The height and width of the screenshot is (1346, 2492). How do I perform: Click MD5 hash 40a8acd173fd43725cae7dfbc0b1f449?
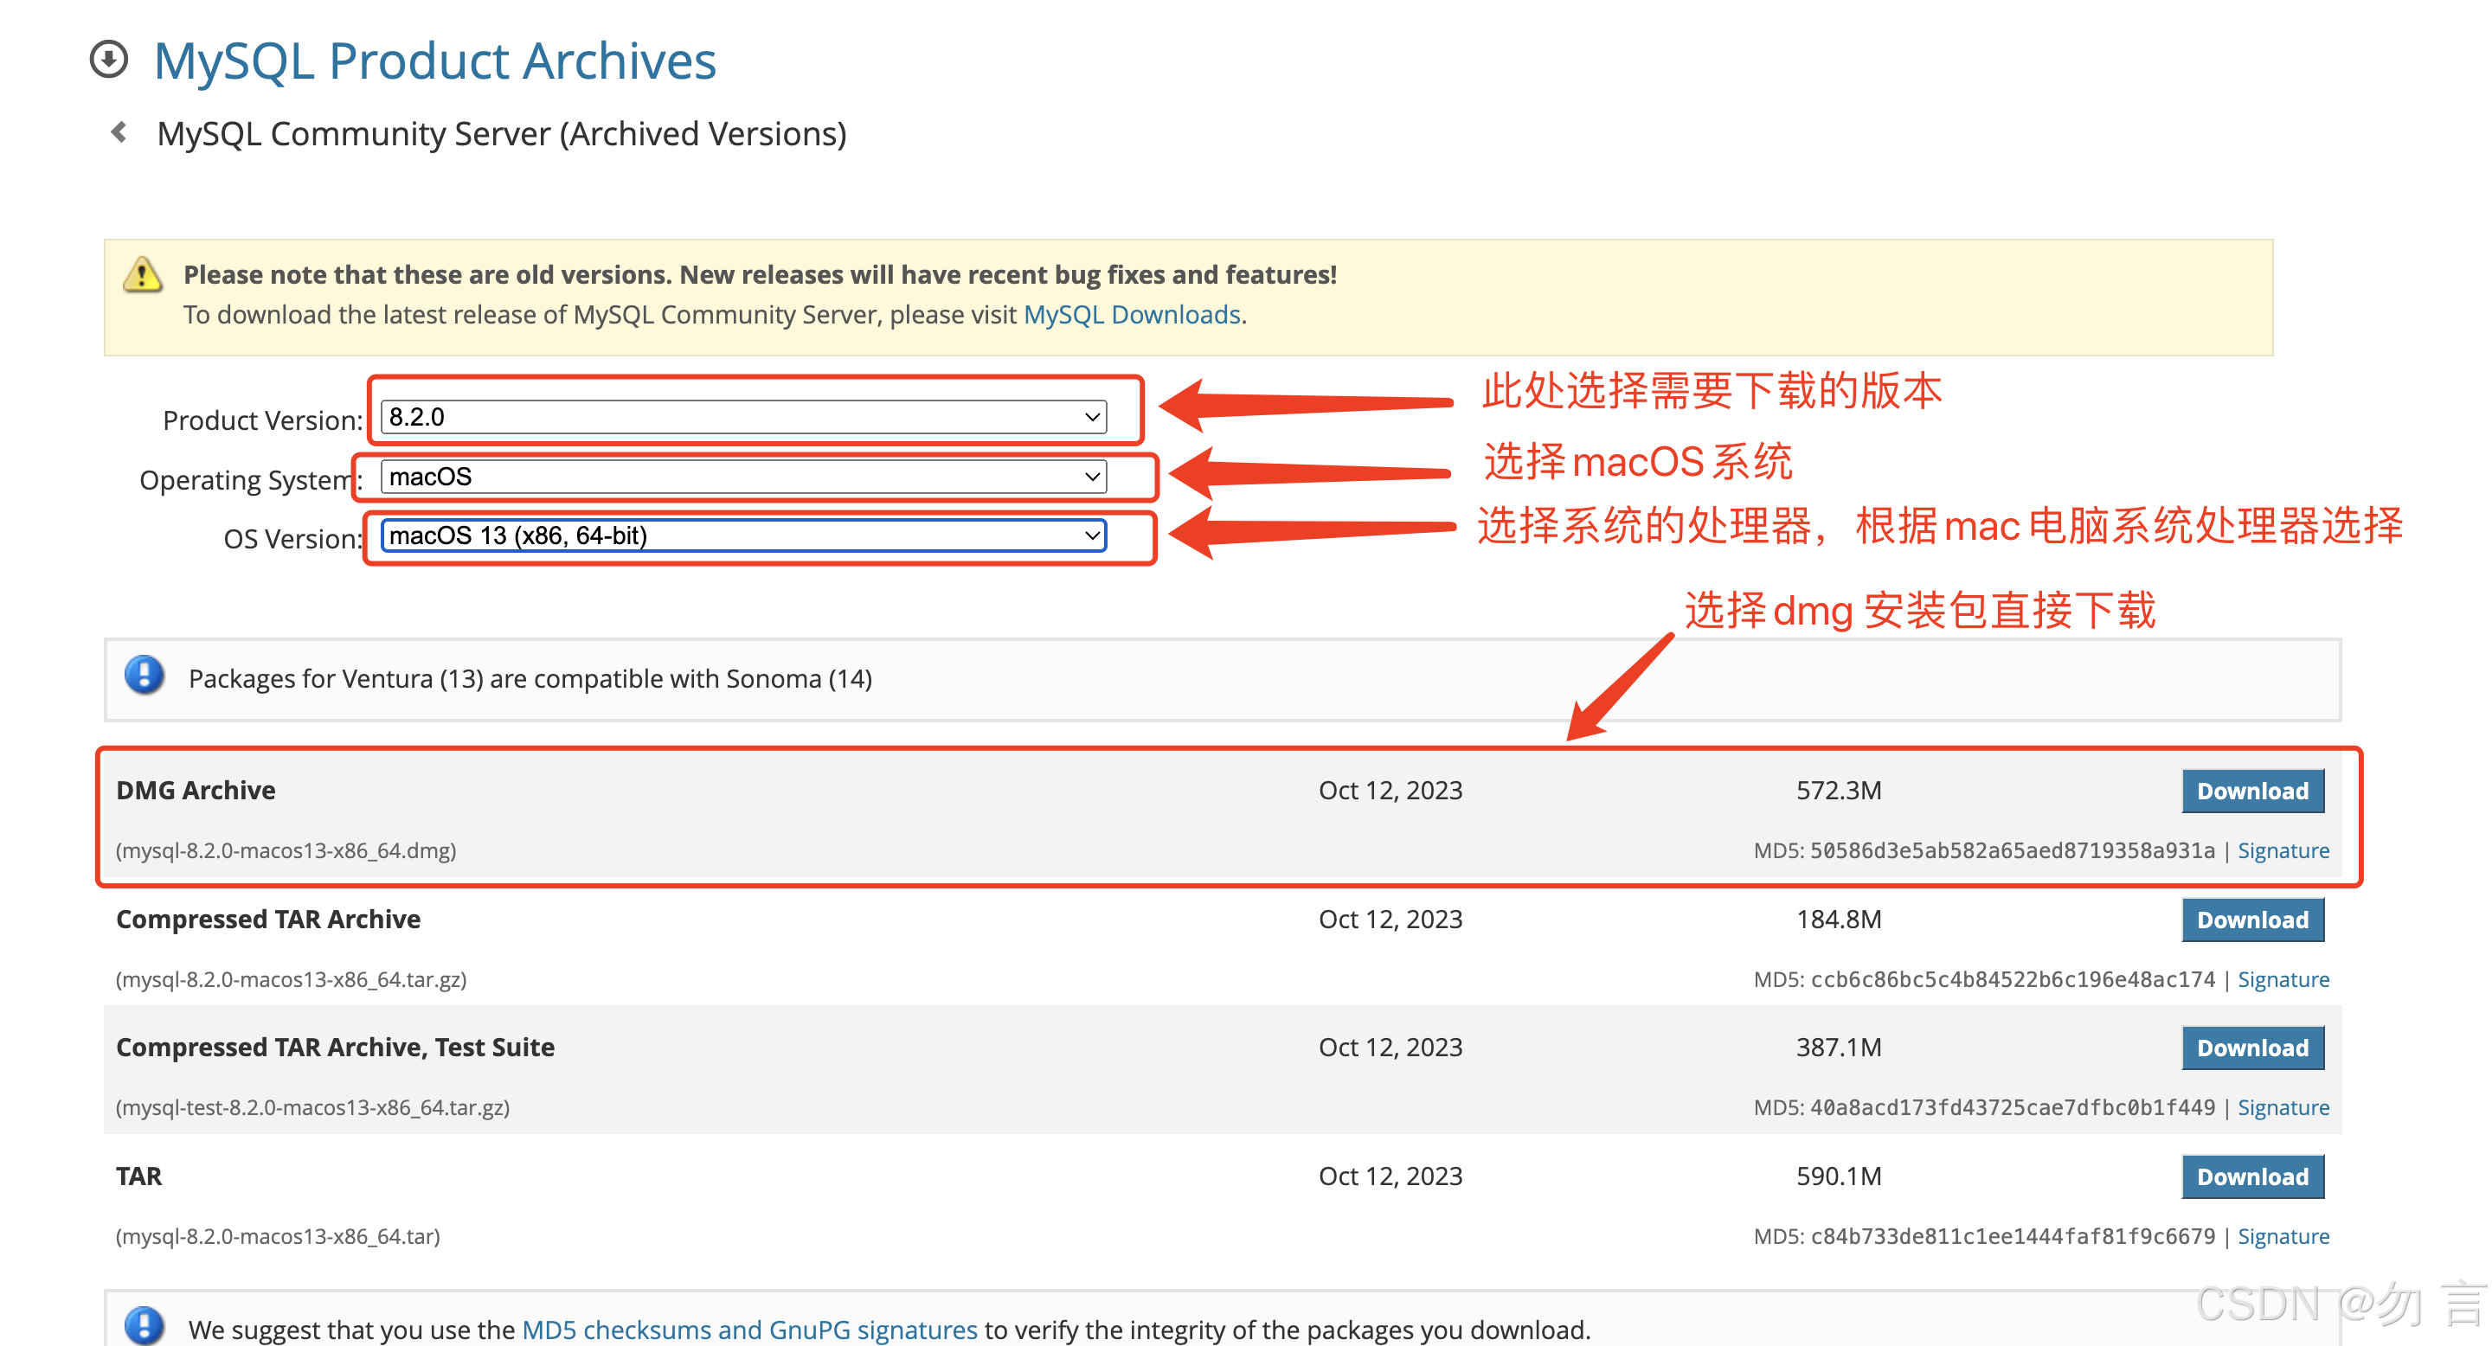(2012, 1108)
